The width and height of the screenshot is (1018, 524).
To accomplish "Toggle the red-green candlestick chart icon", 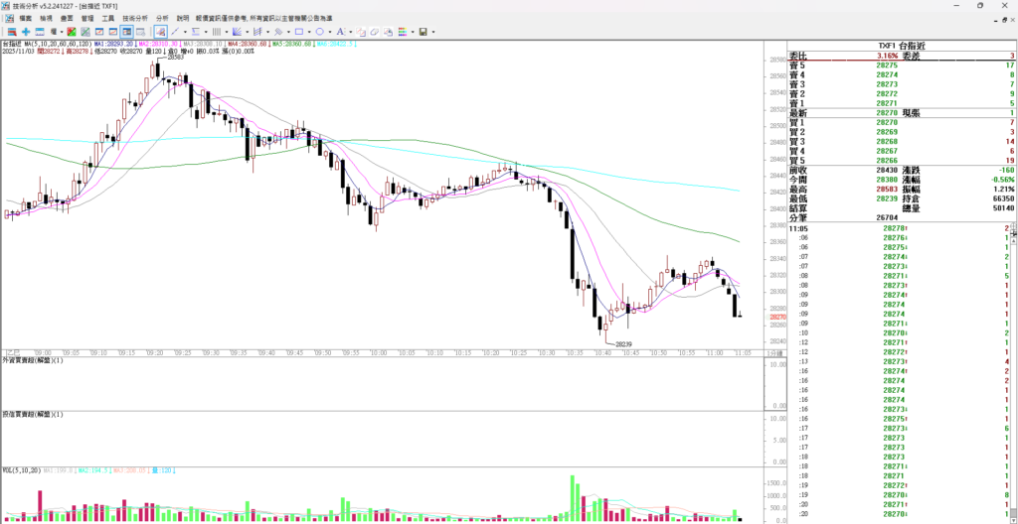I will coord(72,32).
